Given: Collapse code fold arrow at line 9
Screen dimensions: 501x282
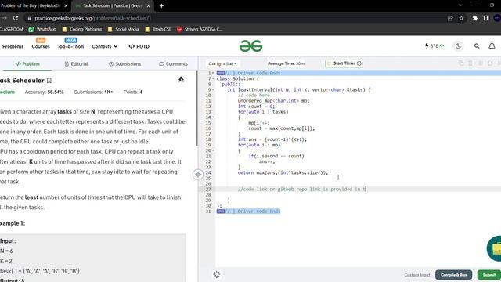Looking at the screenshot, I should (x=214, y=90).
